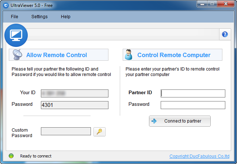
Task: Select the Your ID field
Action: click(74, 93)
